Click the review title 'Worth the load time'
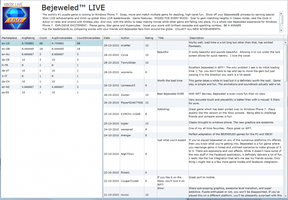Screen dimensions: 288x200 [170, 81]
